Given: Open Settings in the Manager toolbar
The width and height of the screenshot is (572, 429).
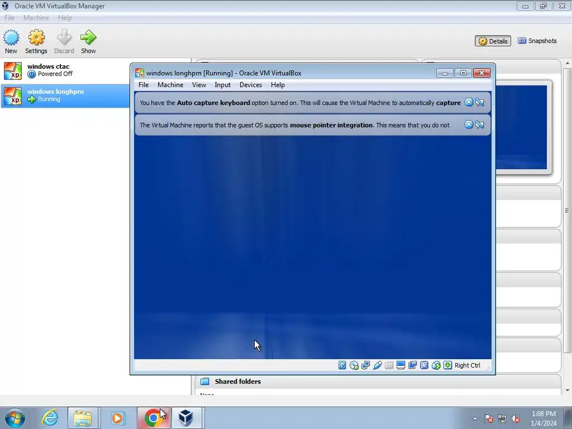Looking at the screenshot, I should coord(36,41).
